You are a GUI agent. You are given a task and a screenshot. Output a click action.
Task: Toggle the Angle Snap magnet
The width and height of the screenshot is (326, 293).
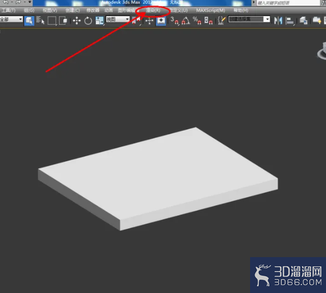(x=186, y=21)
